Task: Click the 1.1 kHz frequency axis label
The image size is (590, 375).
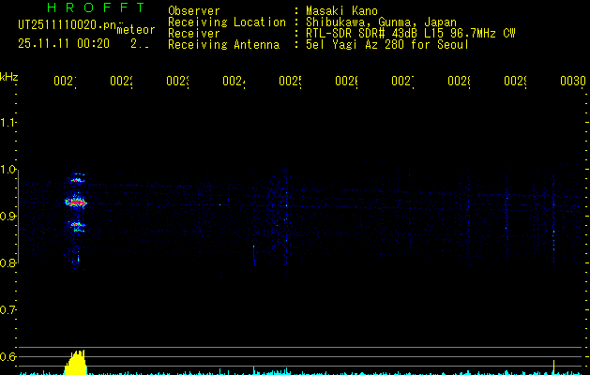Action: tap(8, 122)
